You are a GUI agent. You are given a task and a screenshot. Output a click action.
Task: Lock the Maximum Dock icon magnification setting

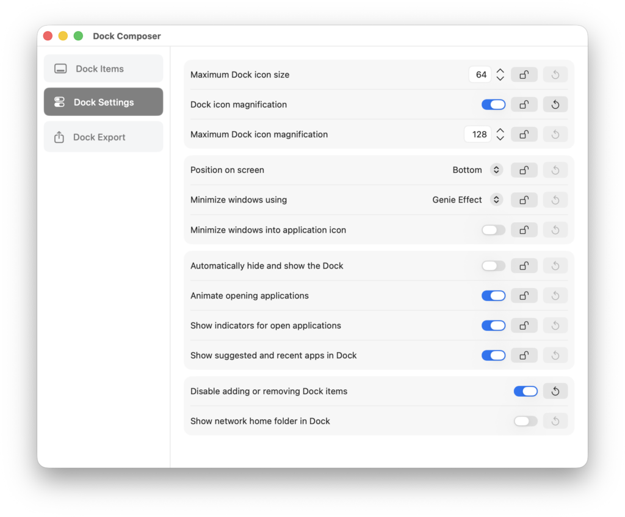tap(524, 134)
